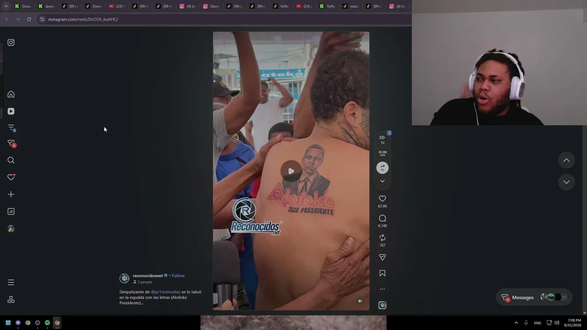Open Search in the Instagram sidebar
Viewport: 587px width, 330px height.
(11, 160)
